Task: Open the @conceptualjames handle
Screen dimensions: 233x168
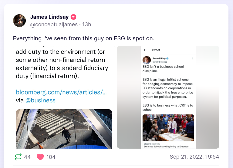Action: tap(54, 25)
